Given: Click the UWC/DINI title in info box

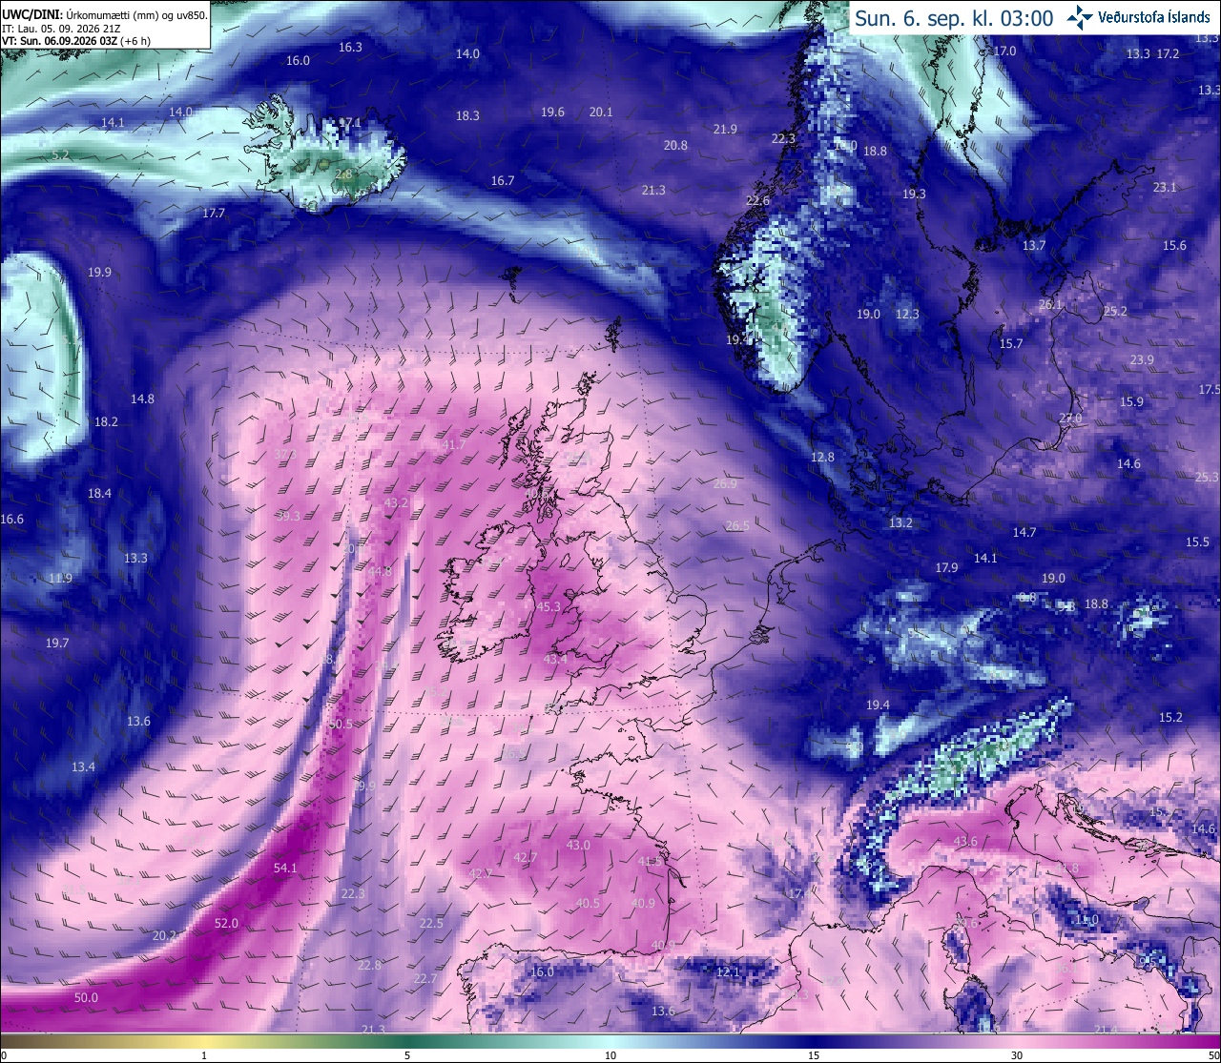Looking at the screenshot, I should (x=31, y=15).
